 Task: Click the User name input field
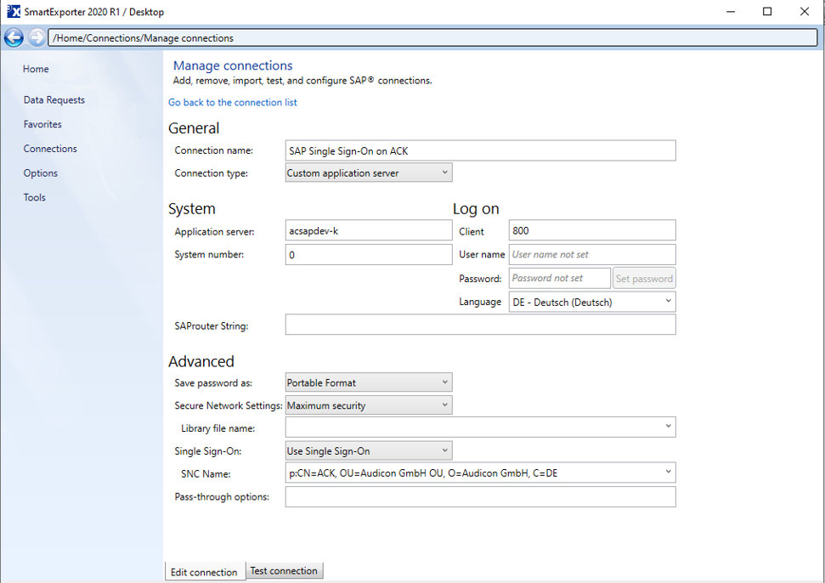(x=592, y=253)
